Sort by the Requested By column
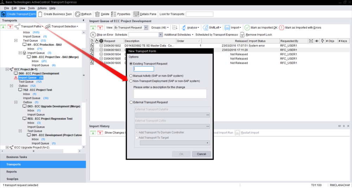The height and width of the screenshot is (188, 352). 294,41
